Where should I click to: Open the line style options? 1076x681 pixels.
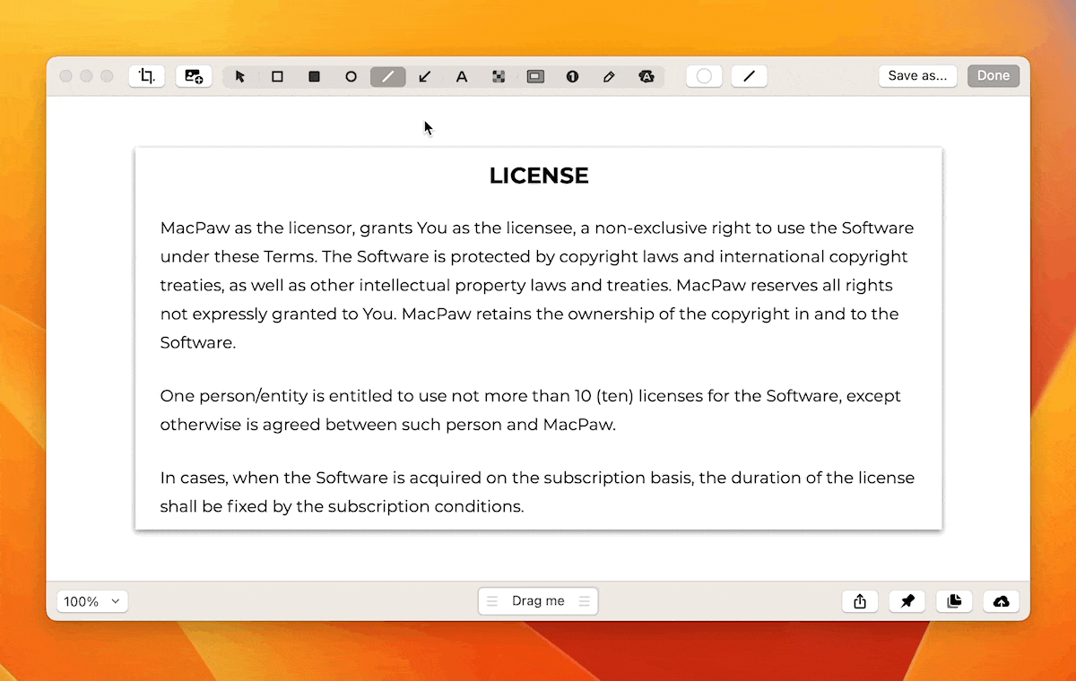click(750, 76)
